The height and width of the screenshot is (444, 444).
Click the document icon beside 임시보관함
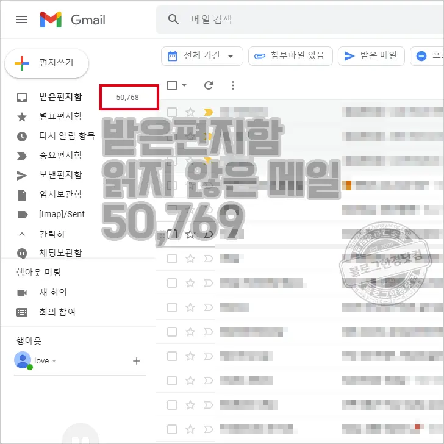[22, 195]
